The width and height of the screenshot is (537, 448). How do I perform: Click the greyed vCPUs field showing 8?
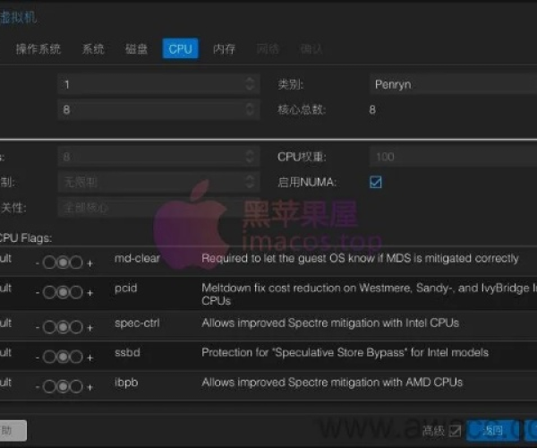(x=158, y=157)
